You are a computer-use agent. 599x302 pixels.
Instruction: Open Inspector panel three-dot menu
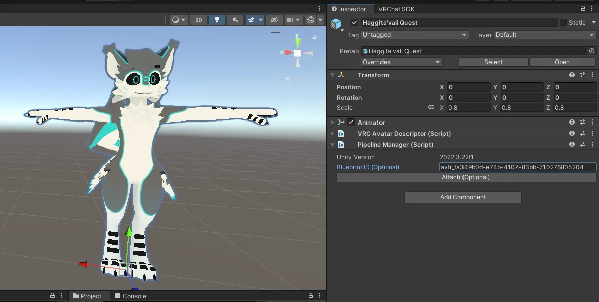[x=592, y=8]
